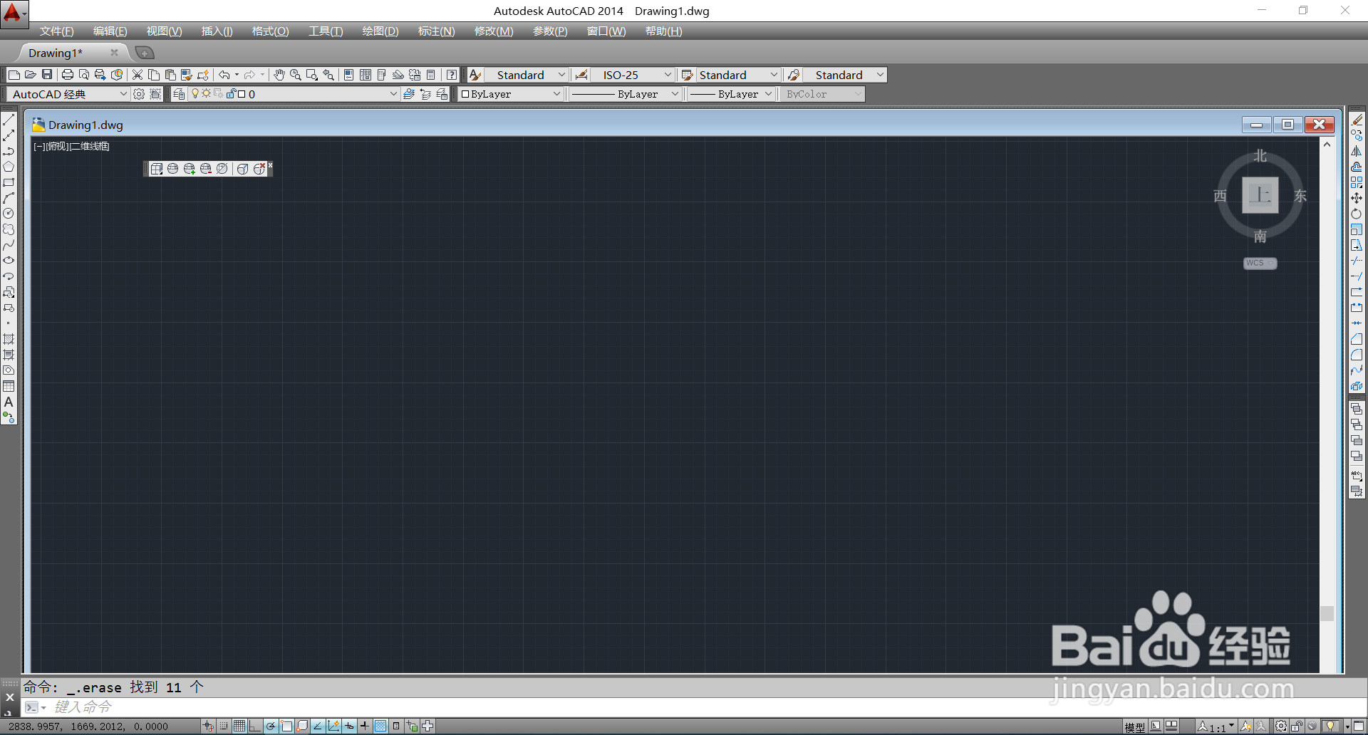The width and height of the screenshot is (1368, 735).
Task: Toggle Lineweight display in status bar
Action: [365, 726]
